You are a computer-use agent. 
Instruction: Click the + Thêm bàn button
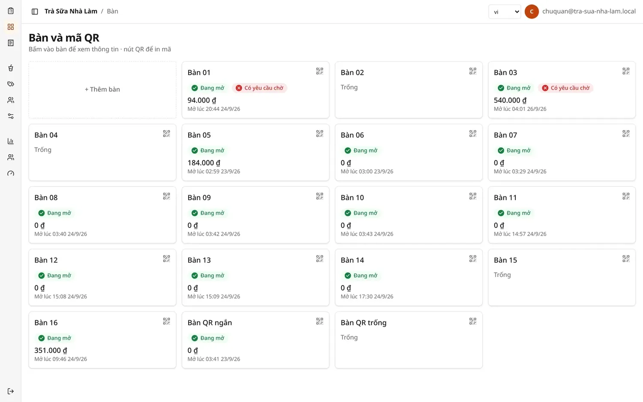click(x=102, y=90)
